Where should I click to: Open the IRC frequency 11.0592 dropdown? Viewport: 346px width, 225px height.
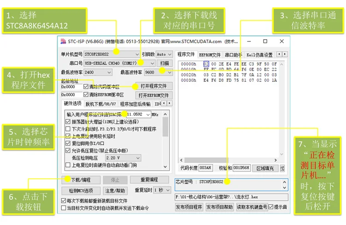click(x=139, y=114)
